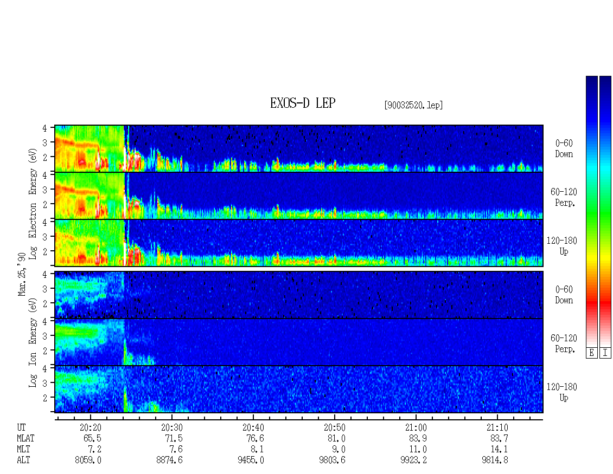Image resolution: width=613 pixels, height=474 pixels.
Task: Click the 20:50 UT time label
Action: (x=334, y=427)
